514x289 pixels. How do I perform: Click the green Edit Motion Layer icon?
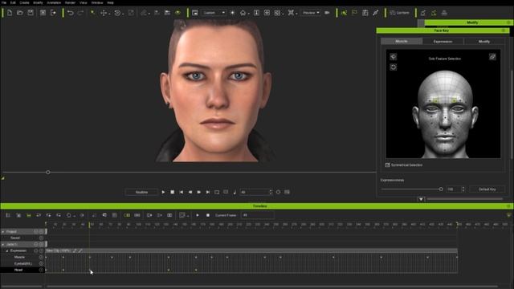point(344,13)
